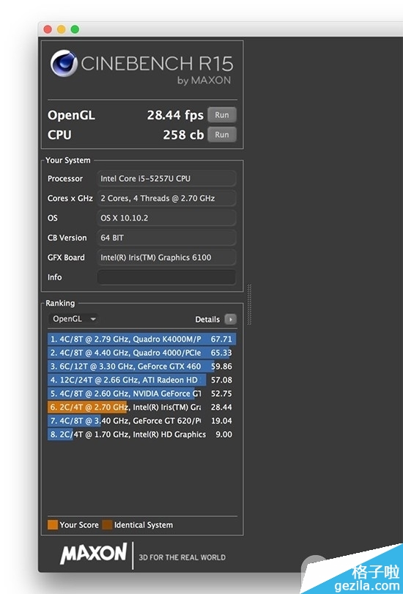Click the OS X 10.10.2 field
This screenshot has width=403, height=594.
166,218
